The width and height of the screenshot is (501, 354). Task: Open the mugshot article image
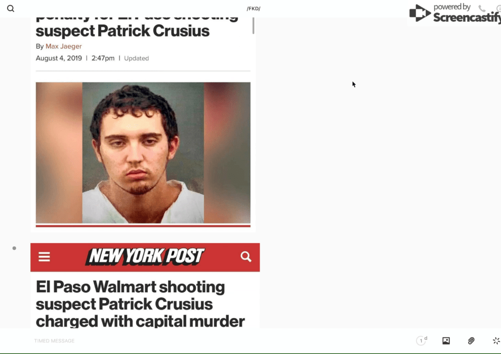click(x=143, y=153)
